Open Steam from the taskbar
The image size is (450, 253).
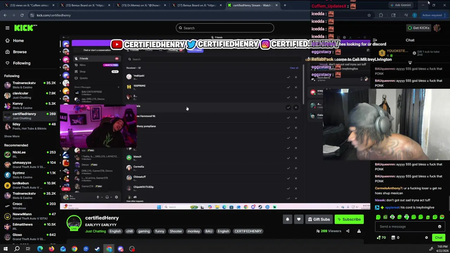pyautogui.click(x=97, y=249)
